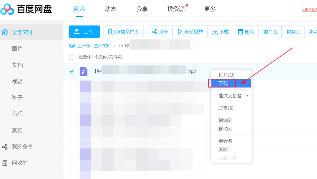Open the 找资源 top tab
The width and height of the screenshot is (317, 179).
pyautogui.click(x=176, y=9)
